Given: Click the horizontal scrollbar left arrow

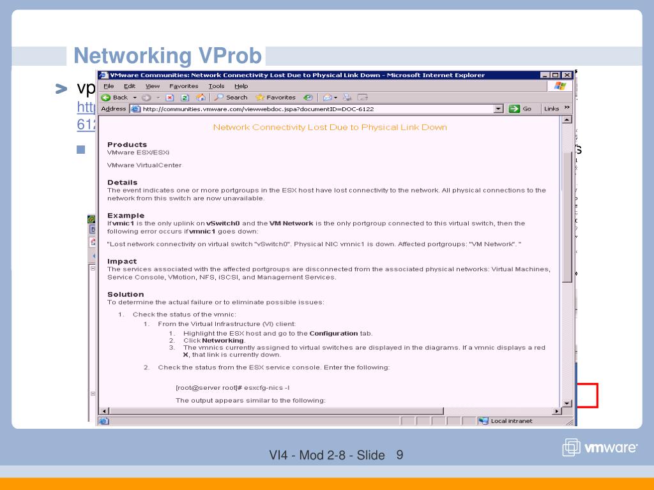Looking at the screenshot, I should click(104, 411).
